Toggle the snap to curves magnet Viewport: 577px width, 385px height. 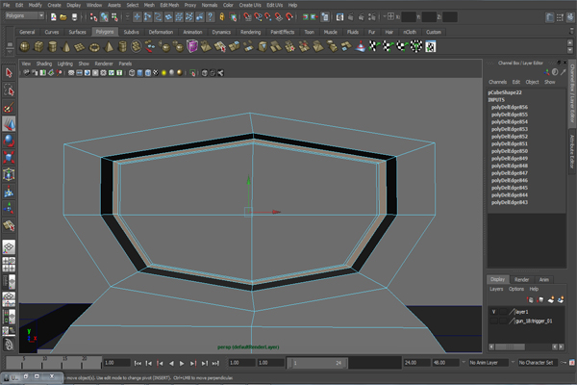(258, 17)
